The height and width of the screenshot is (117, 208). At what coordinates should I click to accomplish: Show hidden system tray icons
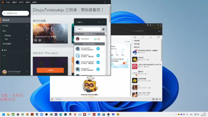[176, 114]
